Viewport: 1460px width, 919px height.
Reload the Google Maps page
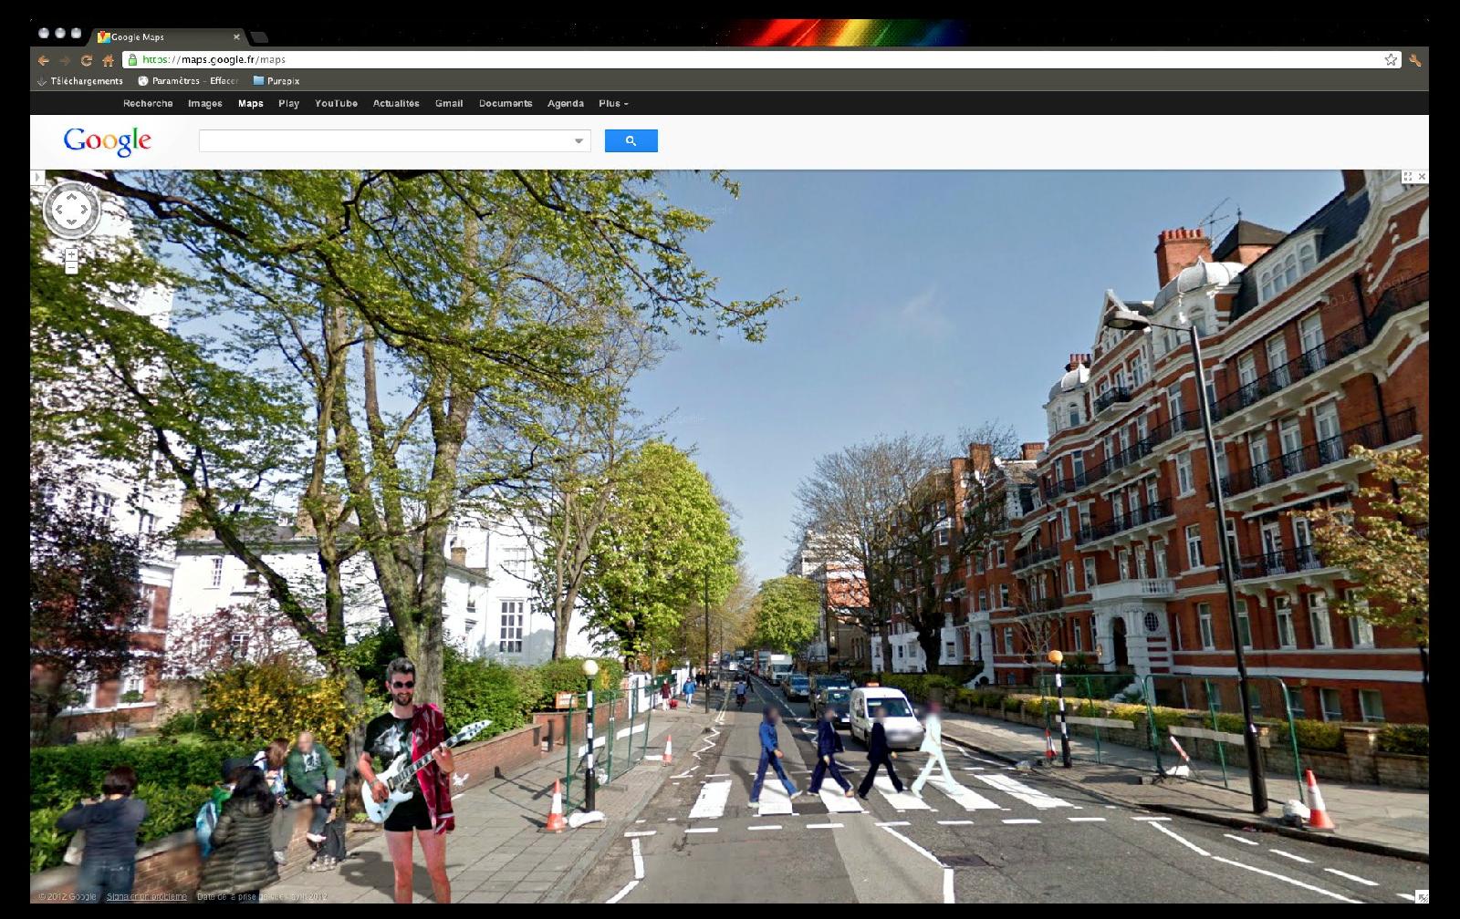coord(87,60)
